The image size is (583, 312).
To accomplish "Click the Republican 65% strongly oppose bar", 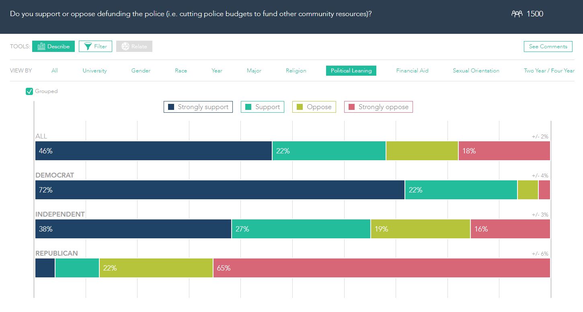I will coord(381,268).
